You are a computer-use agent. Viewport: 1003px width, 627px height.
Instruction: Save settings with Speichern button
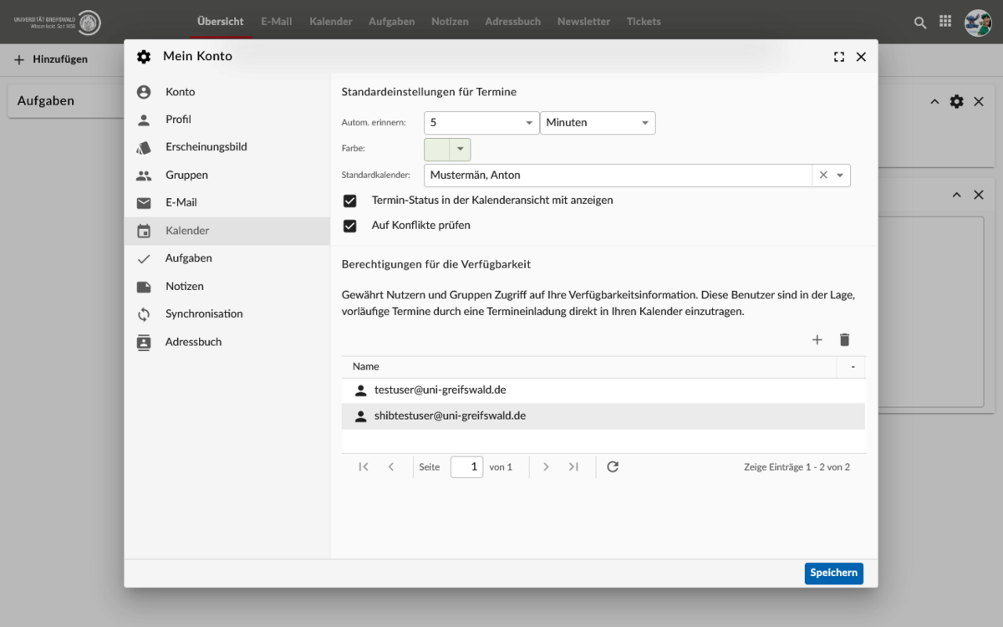833,573
